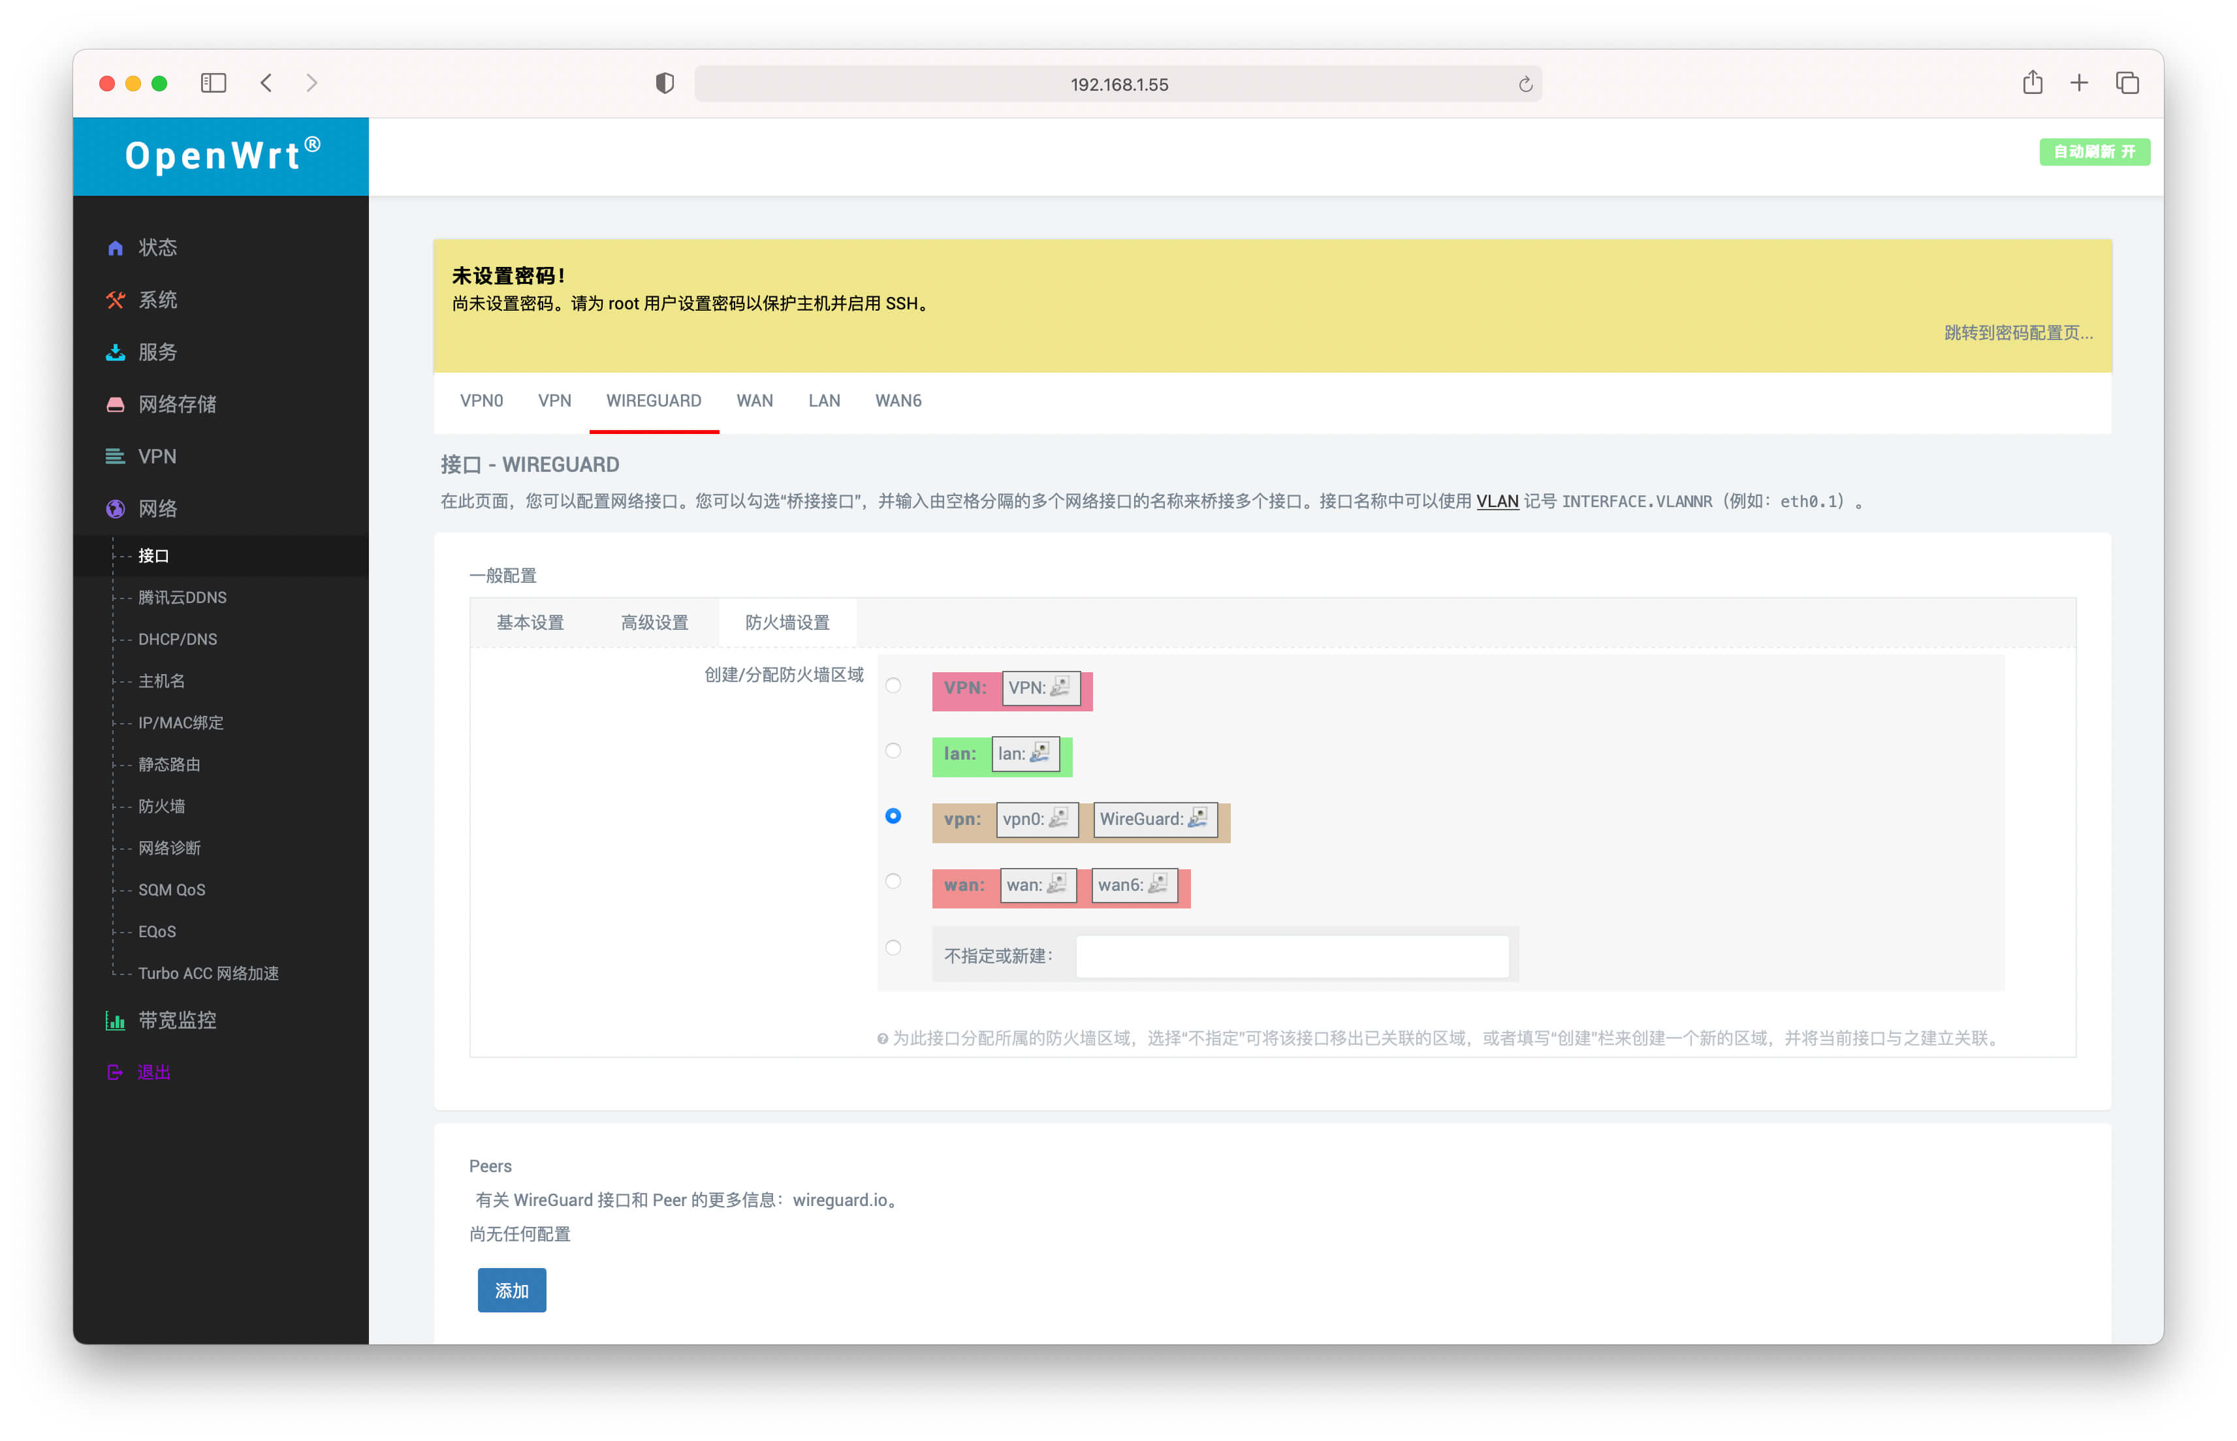
Task: Open the 基本设置 tab
Action: click(530, 623)
